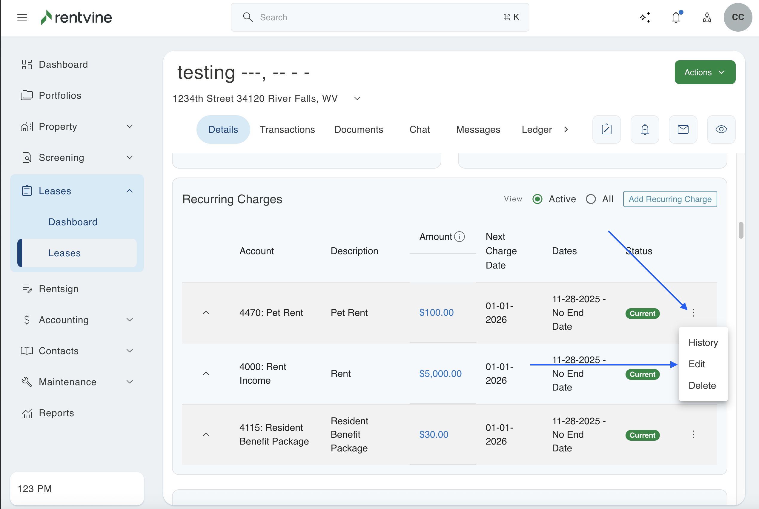
Task: Click the envelope email icon button
Action: coord(683,129)
